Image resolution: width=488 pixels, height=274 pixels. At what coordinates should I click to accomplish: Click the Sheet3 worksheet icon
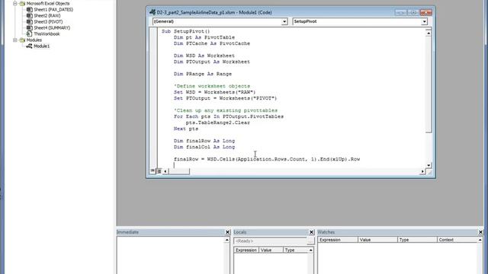click(29, 22)
